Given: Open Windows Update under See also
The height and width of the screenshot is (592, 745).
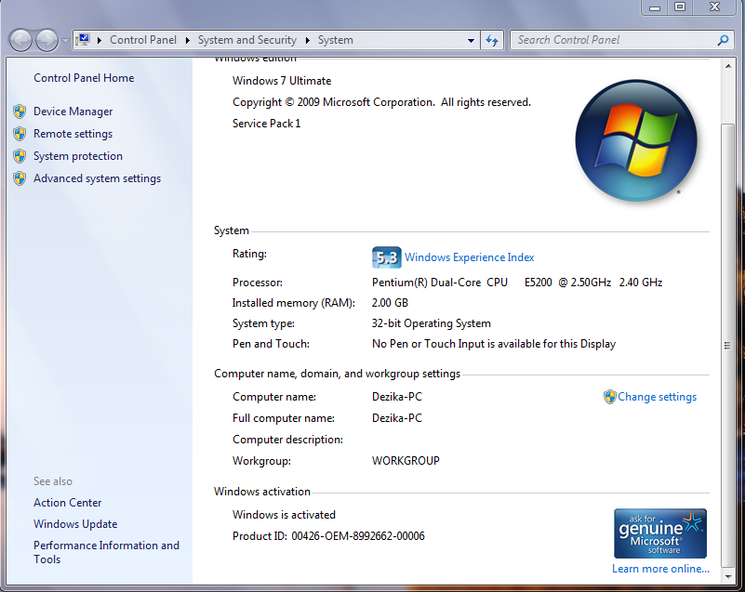Looking at the screenshot, I should pos(75,524).
